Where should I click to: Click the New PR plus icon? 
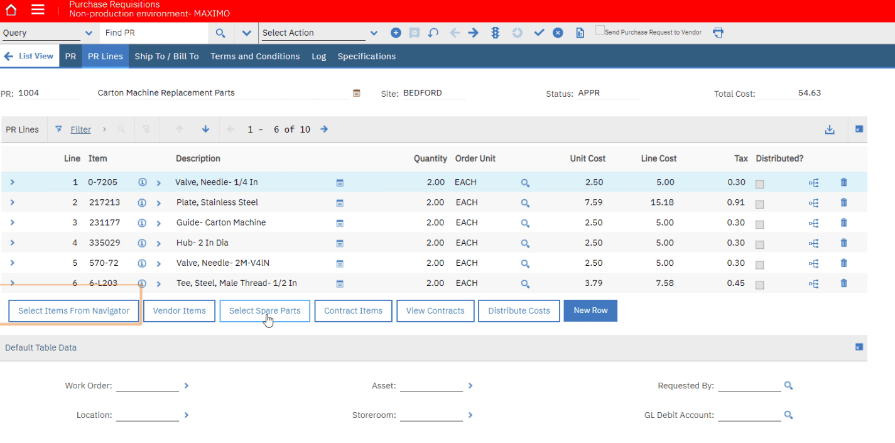point(396,33)
